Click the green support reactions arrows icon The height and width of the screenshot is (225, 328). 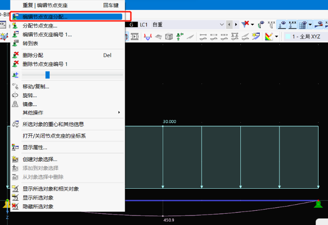(x=180, y=37)
